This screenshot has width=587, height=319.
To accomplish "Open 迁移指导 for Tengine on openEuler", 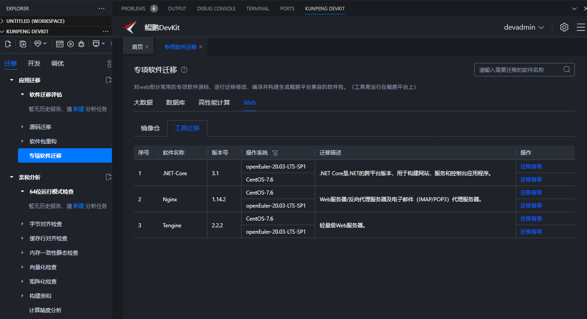I will 531,231.
